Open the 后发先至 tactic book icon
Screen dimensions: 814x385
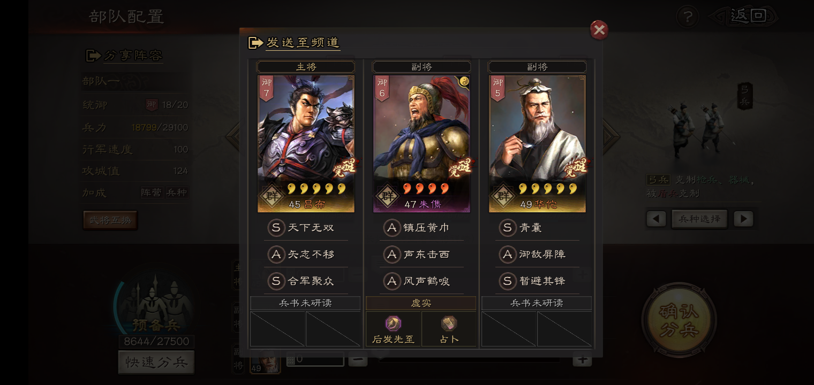pyautogui.click(x=394, y=324)
